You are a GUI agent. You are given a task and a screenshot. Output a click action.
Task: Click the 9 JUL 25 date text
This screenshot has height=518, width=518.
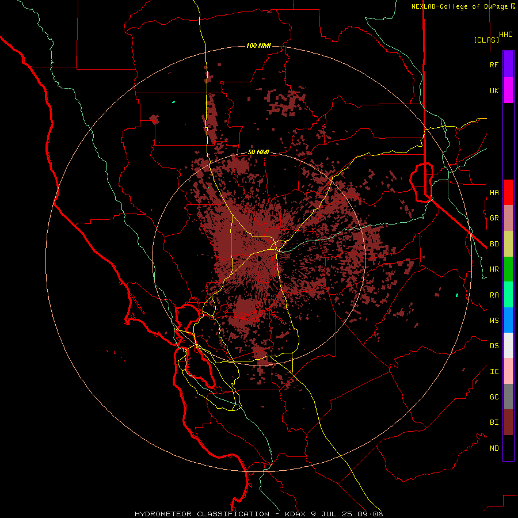[332, 514]
